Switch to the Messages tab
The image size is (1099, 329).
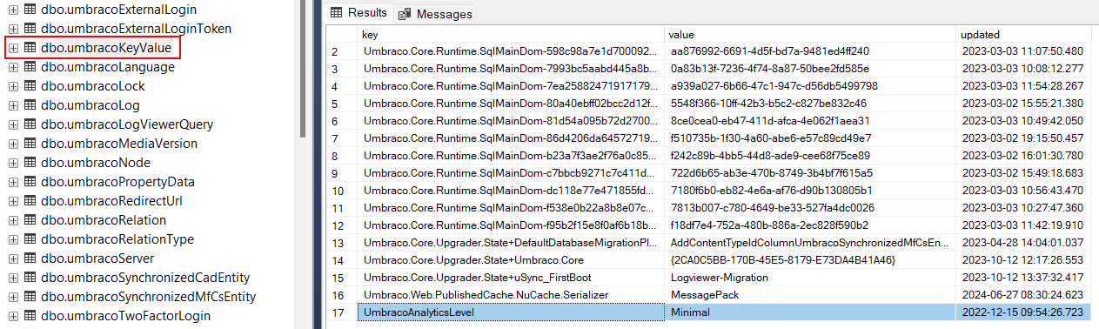point(435,14)
